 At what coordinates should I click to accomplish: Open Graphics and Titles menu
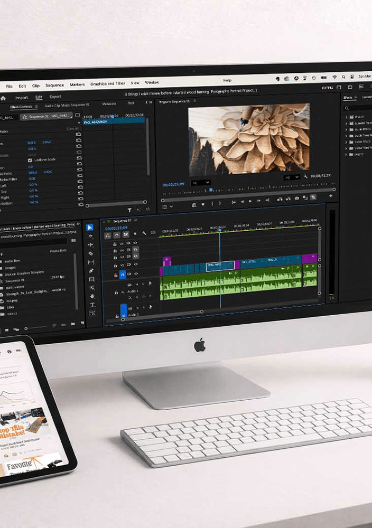click(108, 83)
